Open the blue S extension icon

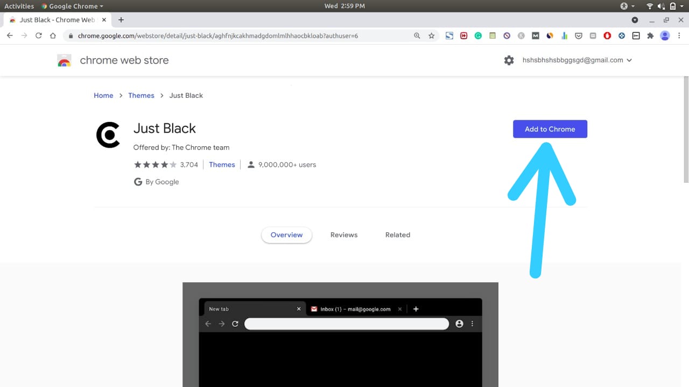click(449, 35)
